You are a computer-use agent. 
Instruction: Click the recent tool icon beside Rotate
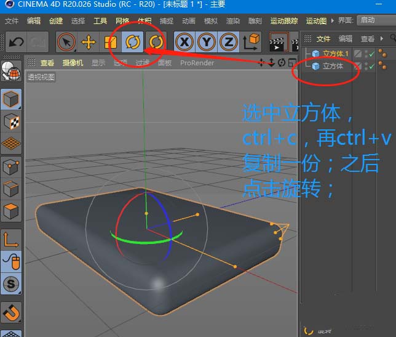pyautogui.click(x=156, y=42)
